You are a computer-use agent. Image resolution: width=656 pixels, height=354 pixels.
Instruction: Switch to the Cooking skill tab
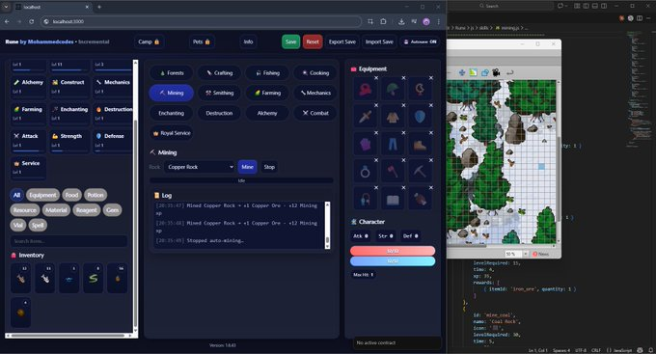(x=315, y=72)
